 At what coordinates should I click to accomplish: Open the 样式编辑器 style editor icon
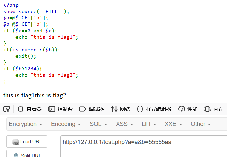(x=140, y=109)
